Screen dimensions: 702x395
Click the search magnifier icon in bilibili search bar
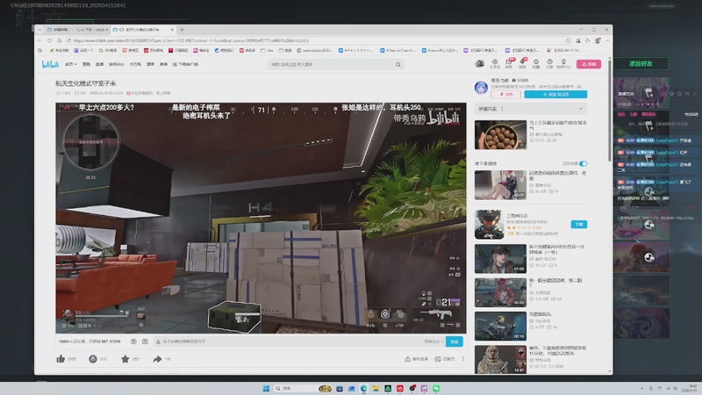pyautogui.click(x=398, y=64)
